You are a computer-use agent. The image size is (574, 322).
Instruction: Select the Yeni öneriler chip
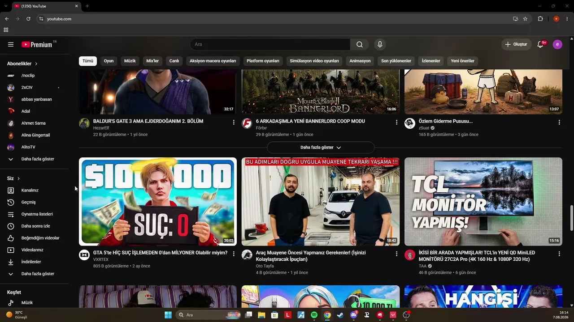[462, 61]
